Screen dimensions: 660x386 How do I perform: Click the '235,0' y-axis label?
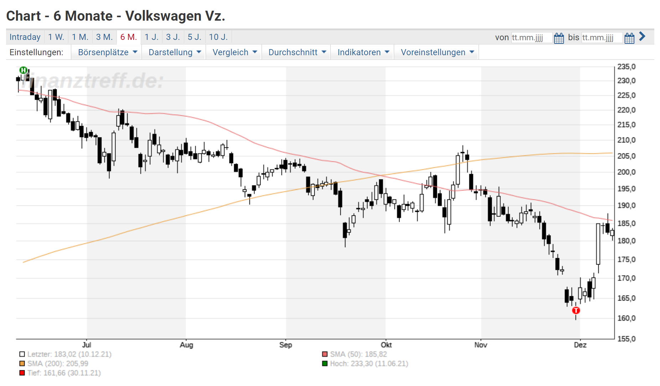point(627,67)
